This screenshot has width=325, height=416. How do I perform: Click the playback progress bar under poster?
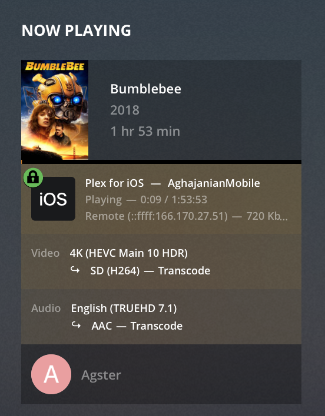click(161, 162)
